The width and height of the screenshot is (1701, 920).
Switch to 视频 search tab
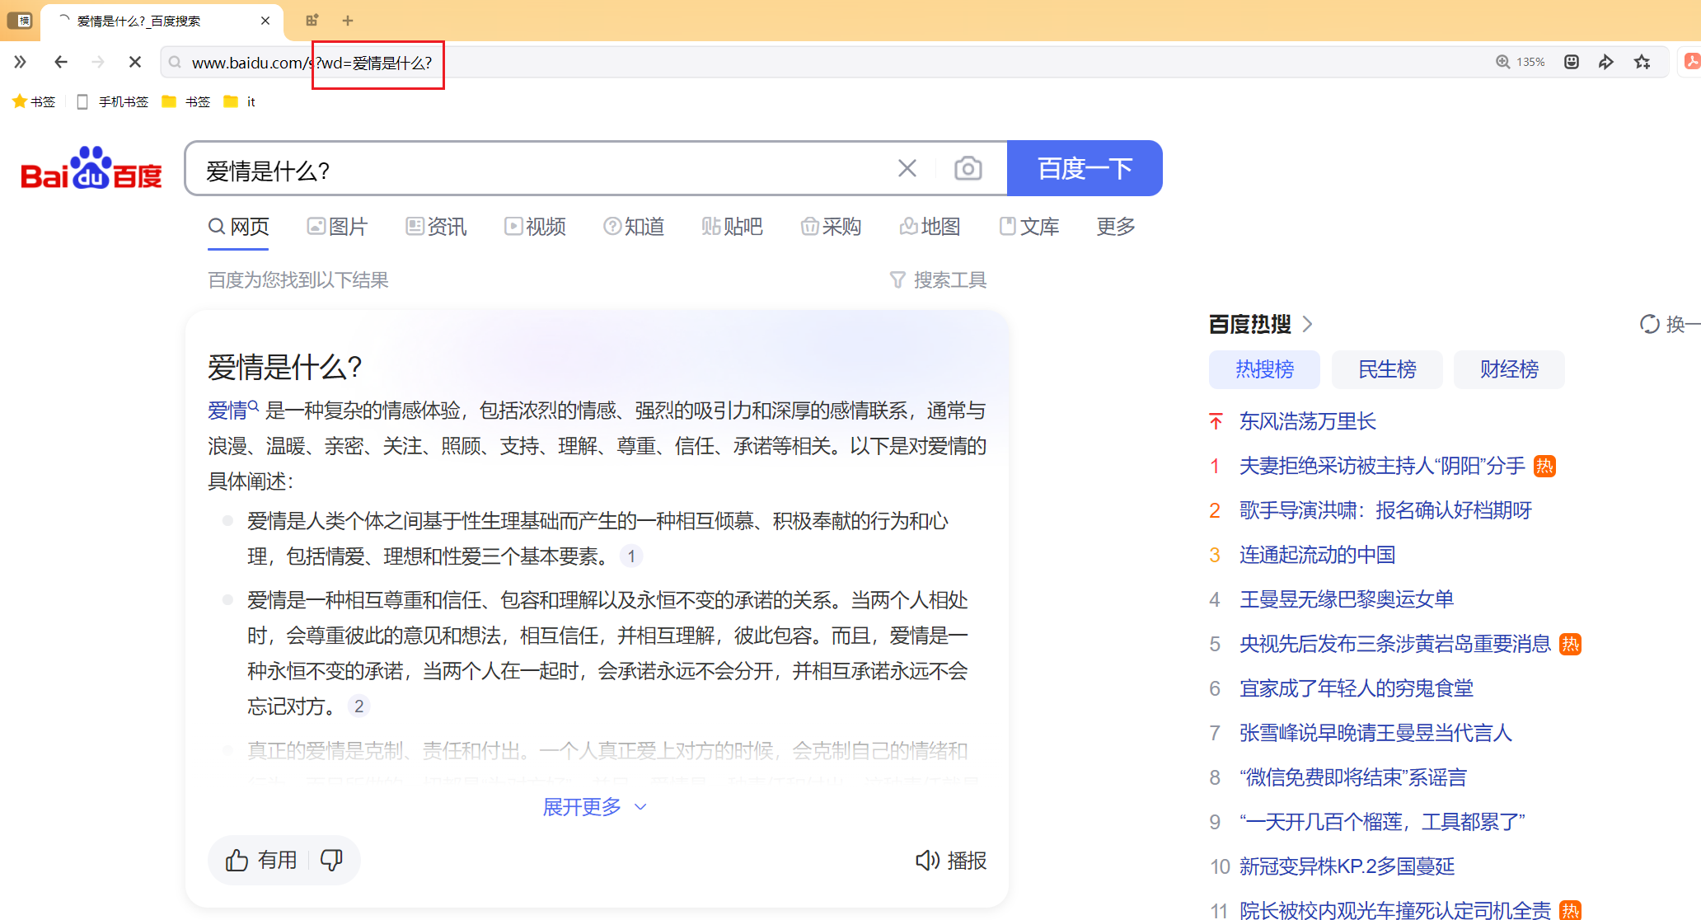tap(535, 226)
